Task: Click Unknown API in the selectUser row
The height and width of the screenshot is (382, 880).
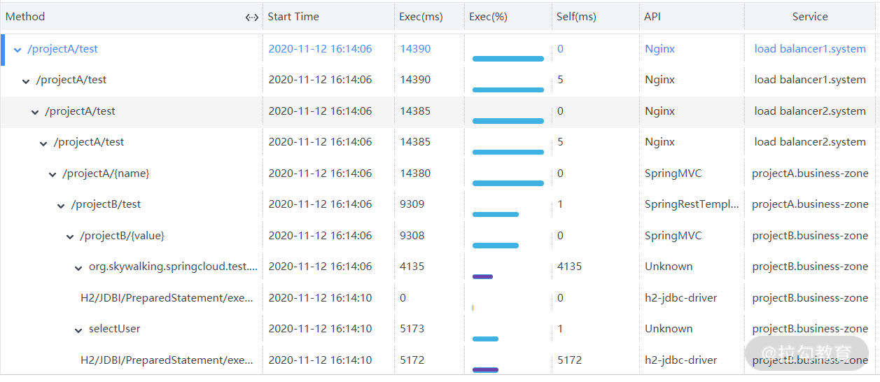Action: click(x=669, y=329)
